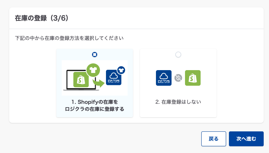Click the Shopify bag icon on the laptop
Viewport: 269px width, 153px height.
(81, 80)
